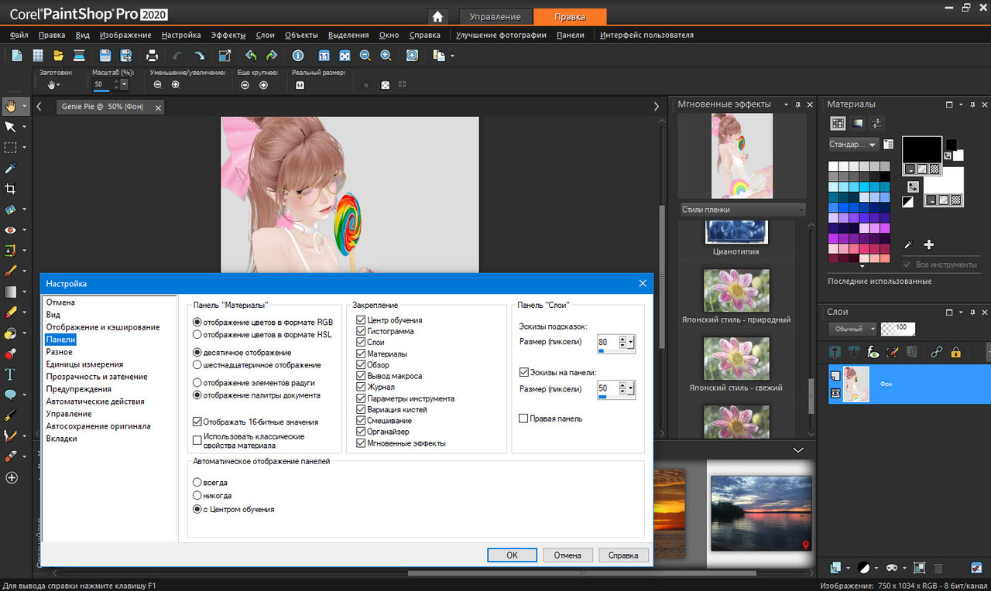Click the swap materials arrows icon
This screenshot has width=991, height=591.
click(913, 186)
